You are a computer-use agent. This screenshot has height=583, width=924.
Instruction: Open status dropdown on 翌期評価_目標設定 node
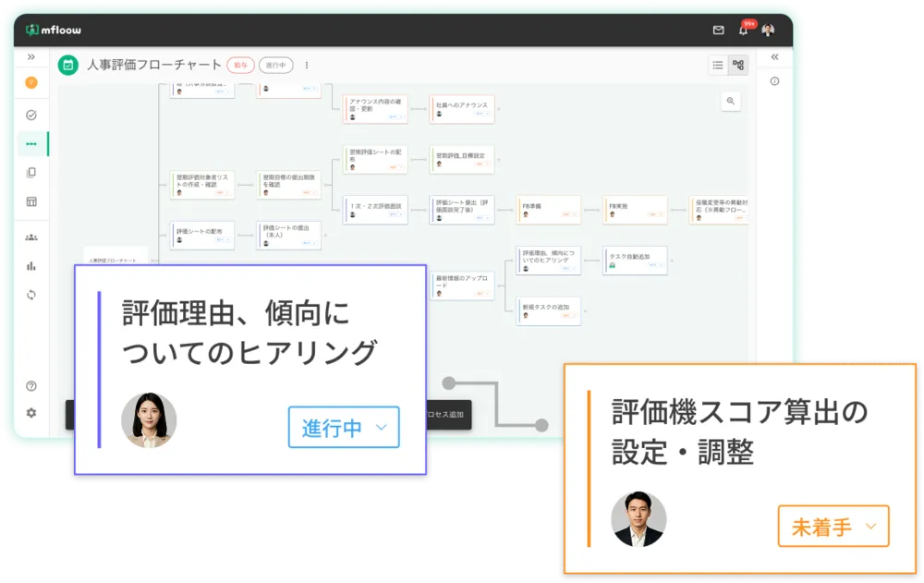pos(482,164)
